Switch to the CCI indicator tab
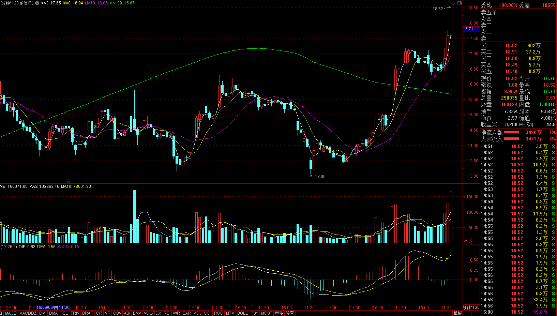 coord(208,313)
